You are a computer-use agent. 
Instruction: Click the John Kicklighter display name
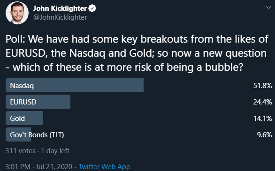click(60, 8)
